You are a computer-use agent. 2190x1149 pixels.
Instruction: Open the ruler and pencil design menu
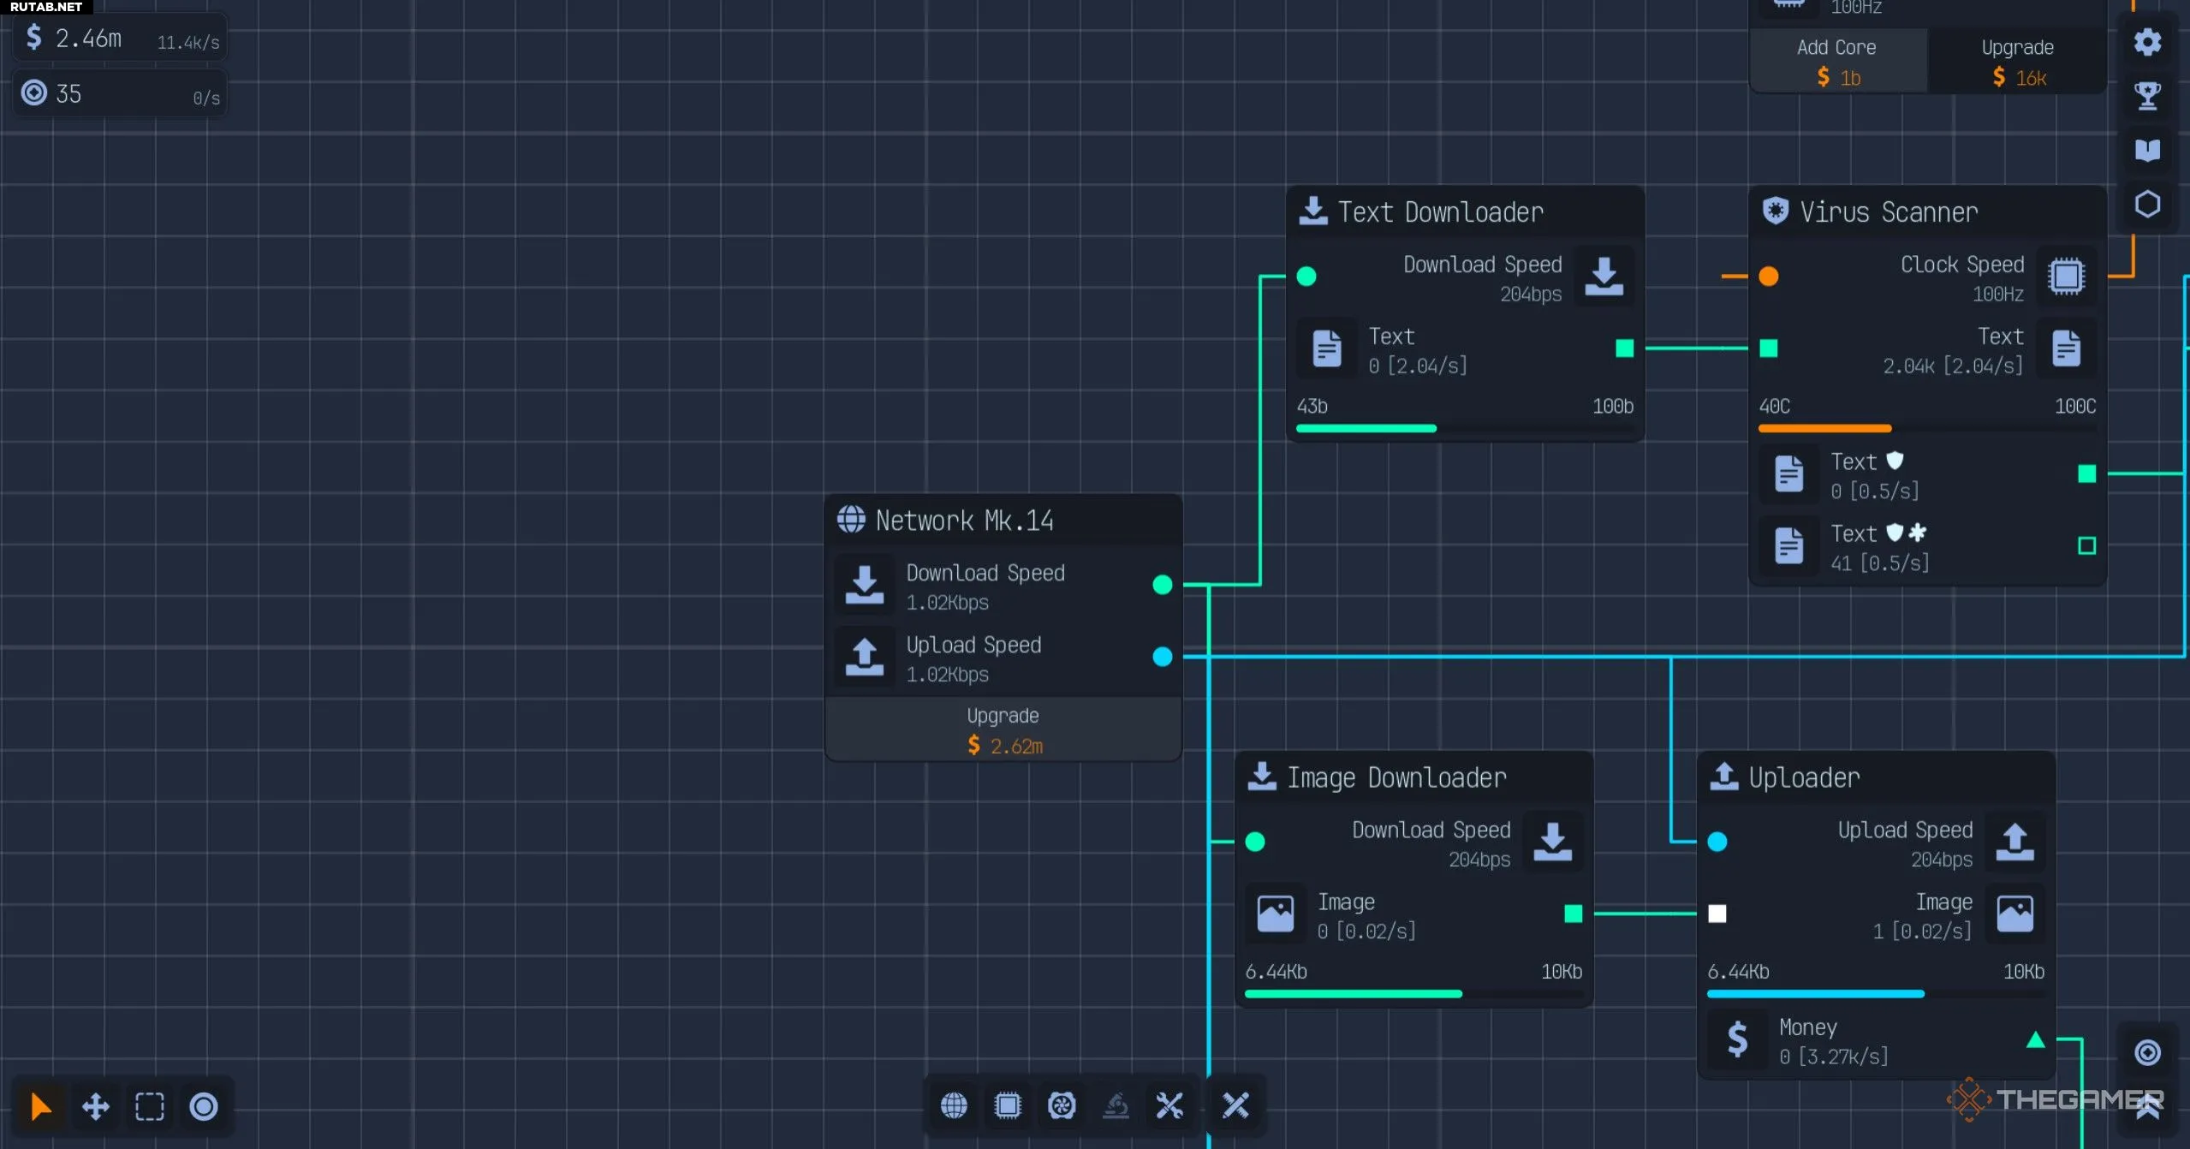click(1235, 1105)
